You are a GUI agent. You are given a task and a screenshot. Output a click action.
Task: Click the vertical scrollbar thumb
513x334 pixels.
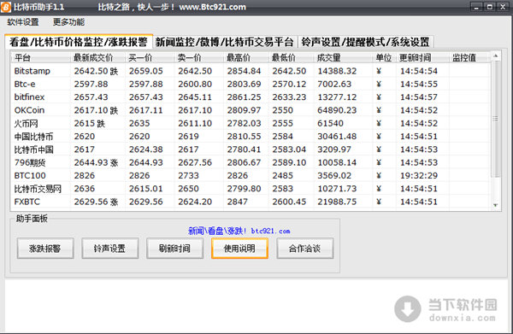496,119
